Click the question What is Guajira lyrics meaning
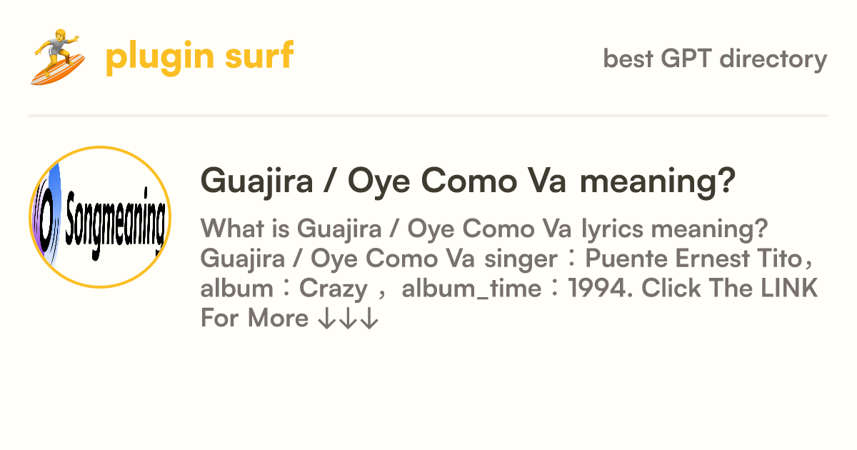The width and height of the screenshot is (857, 450). (484, 229)
